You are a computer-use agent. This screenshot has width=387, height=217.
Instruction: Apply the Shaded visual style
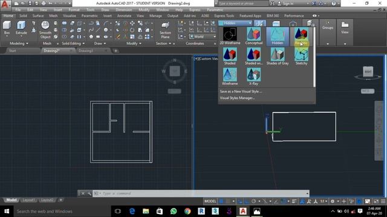pos(230,56)
